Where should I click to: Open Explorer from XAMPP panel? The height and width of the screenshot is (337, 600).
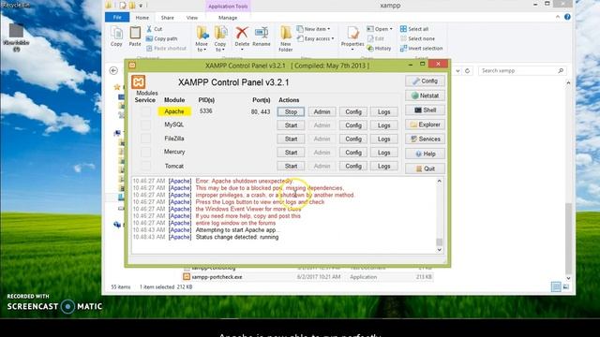[x=425, y=125]
